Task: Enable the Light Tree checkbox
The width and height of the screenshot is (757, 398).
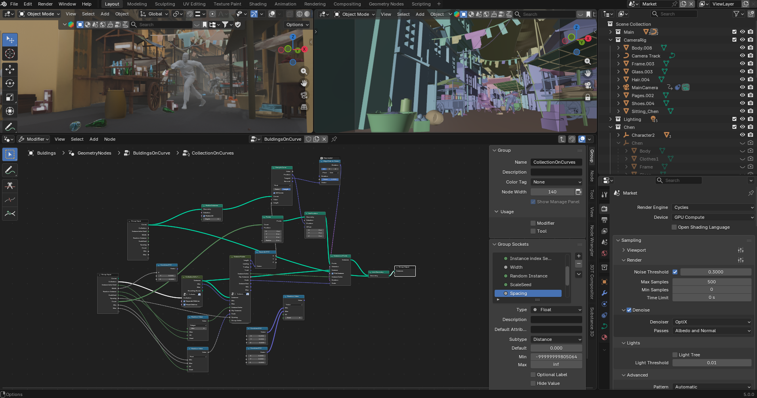Action: click(x=675, y=355)
